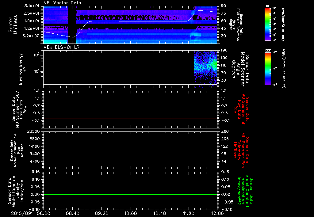Click the '9400' scanner position tick
This screenshot has height=217, width=314.
(35, 154)
